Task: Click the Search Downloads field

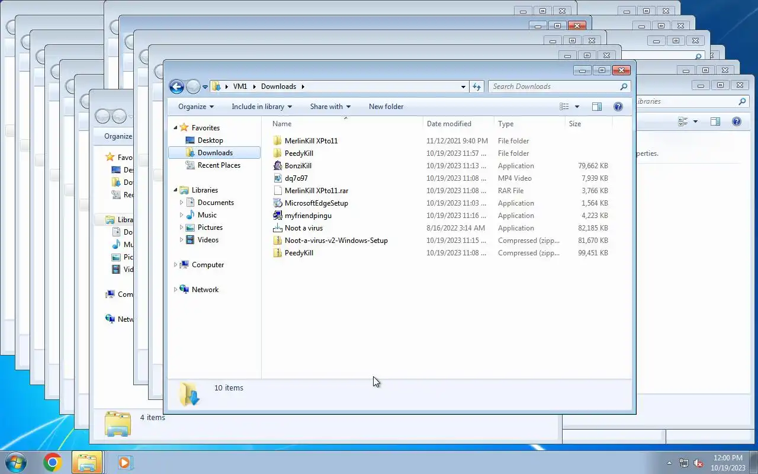Action: click(x=559, y=87)
